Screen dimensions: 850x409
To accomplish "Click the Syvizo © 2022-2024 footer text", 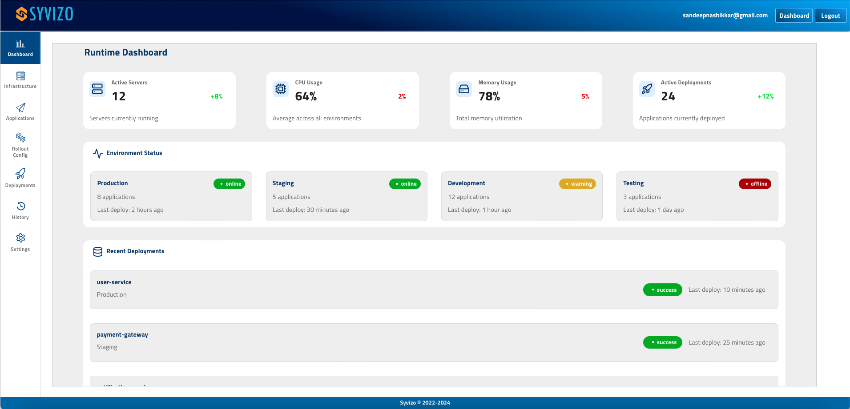I will click(425, 403).
